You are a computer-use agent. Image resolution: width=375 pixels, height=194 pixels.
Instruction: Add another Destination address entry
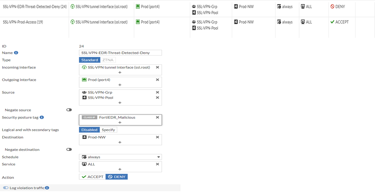(x=120, y=142)
